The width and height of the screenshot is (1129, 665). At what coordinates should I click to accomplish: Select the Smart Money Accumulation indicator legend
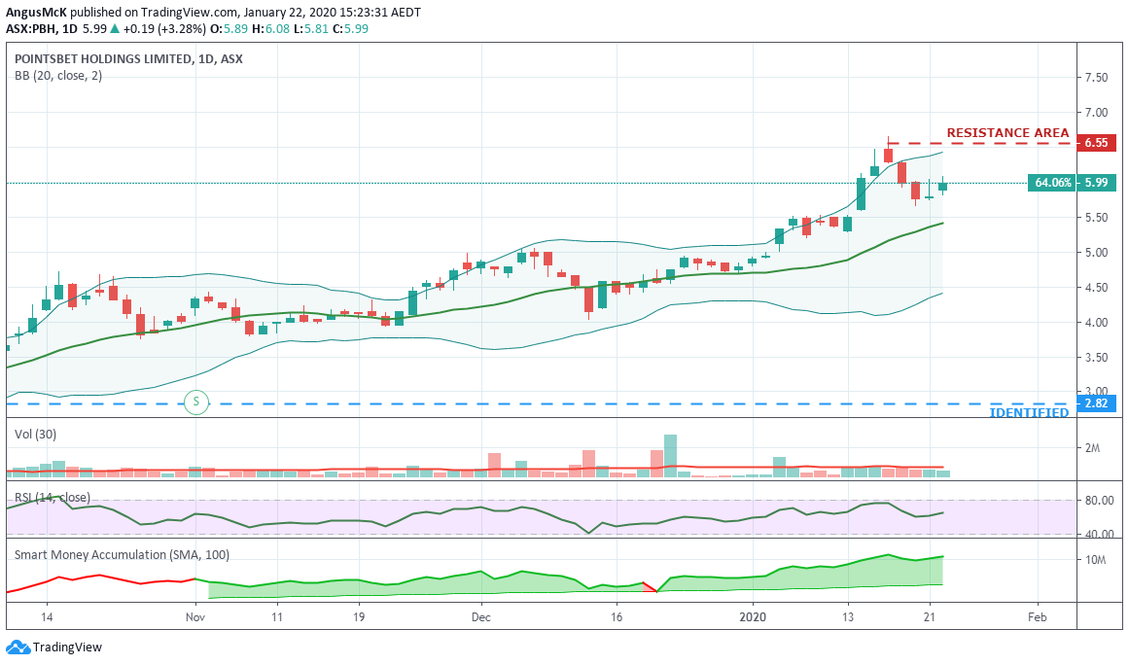click(122, 555)
